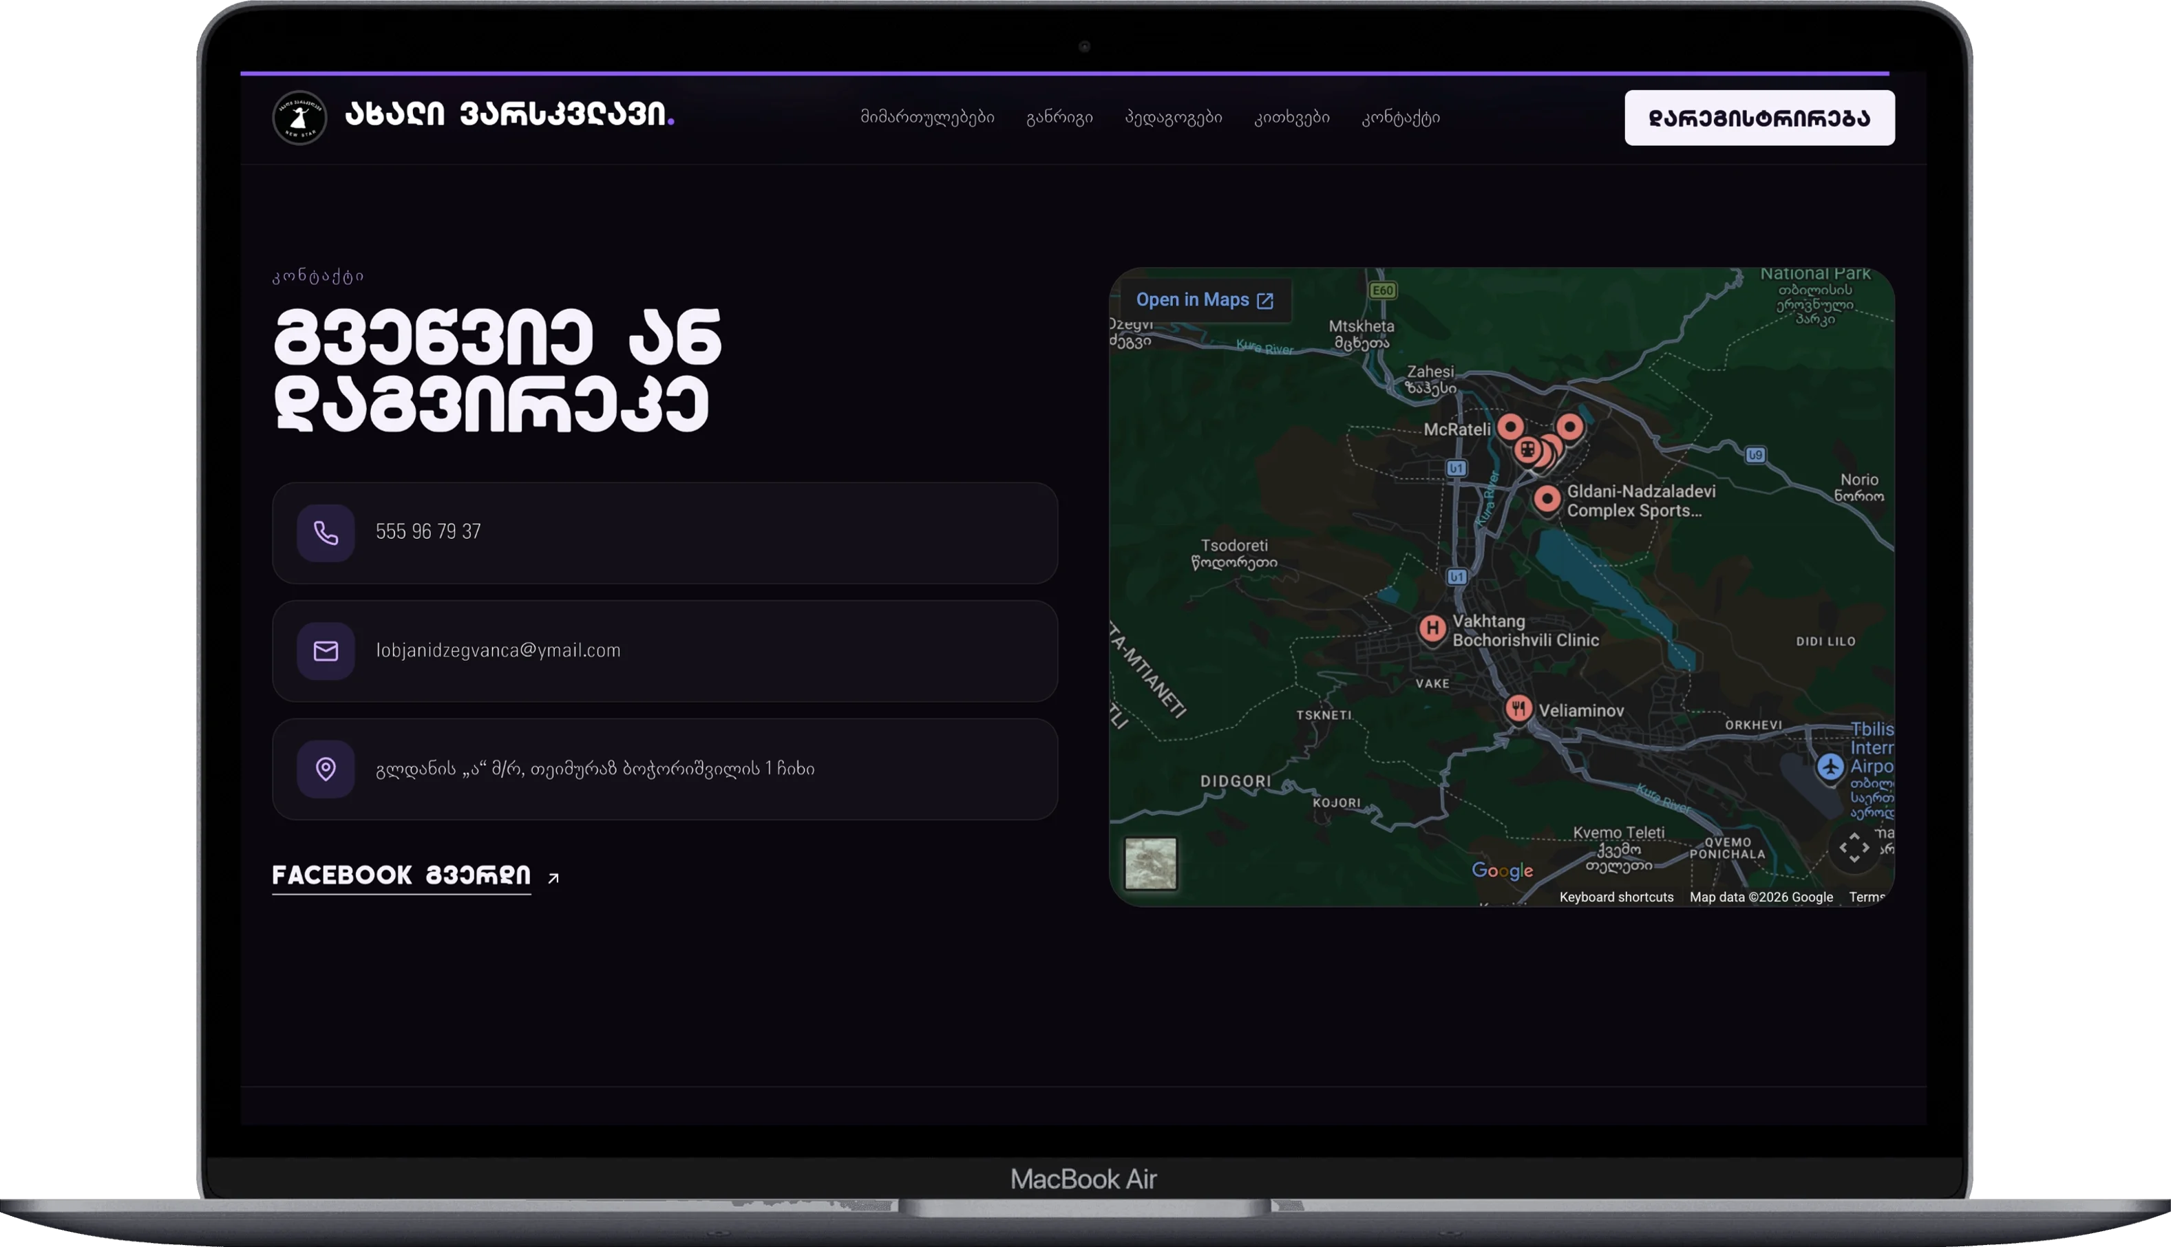This screenshot has height=1247, width=2171.
Task: Switch to satellite view via map thumbnail
Action: (1150, 863)
